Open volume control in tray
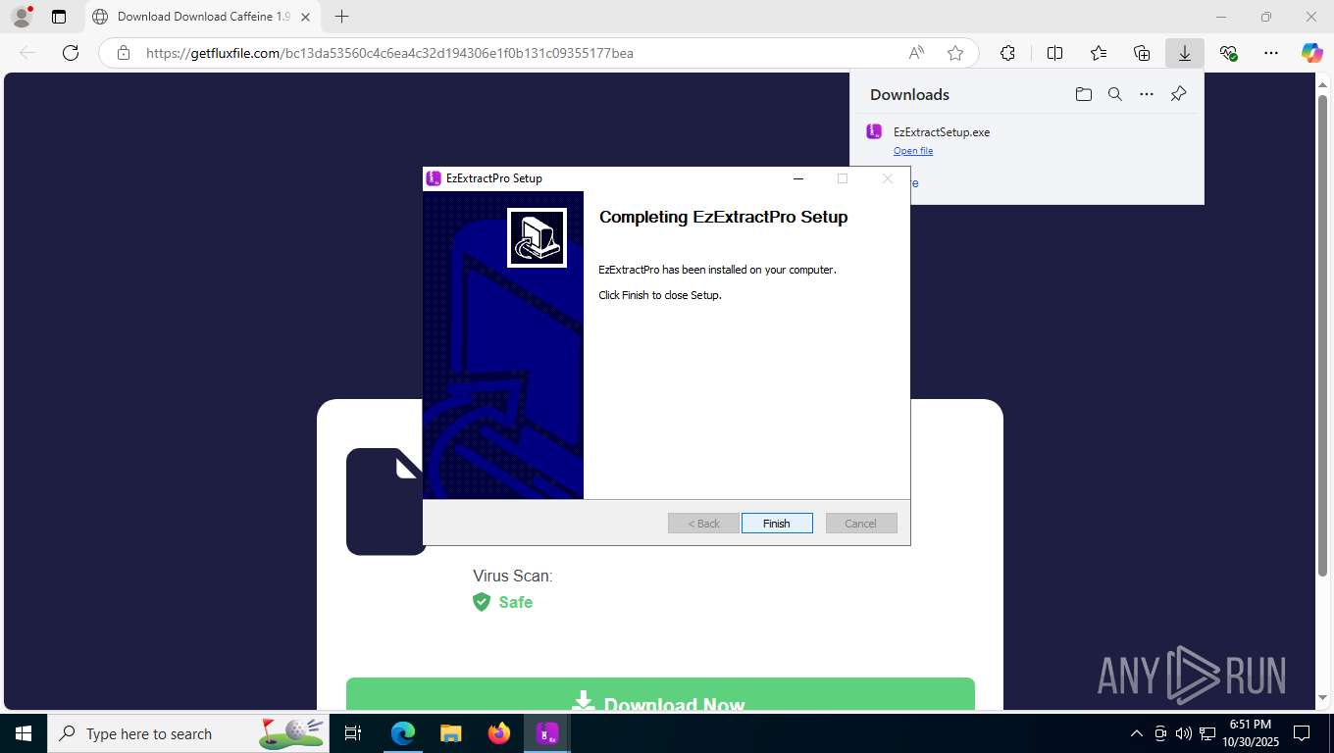The width and height of the screenshot is (1334, 753). pos(1184,733)
